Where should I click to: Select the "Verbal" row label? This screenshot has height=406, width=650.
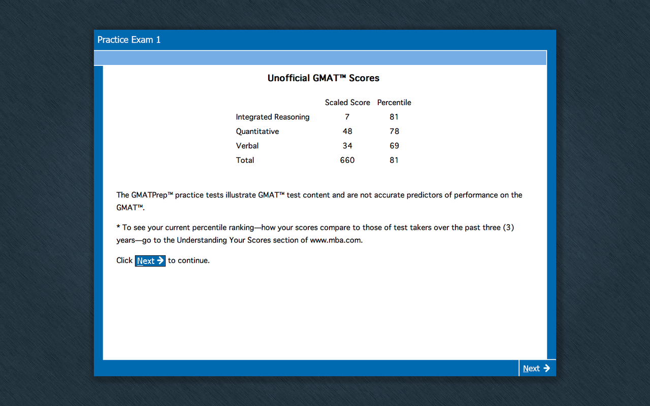click(x=247, y=146)
